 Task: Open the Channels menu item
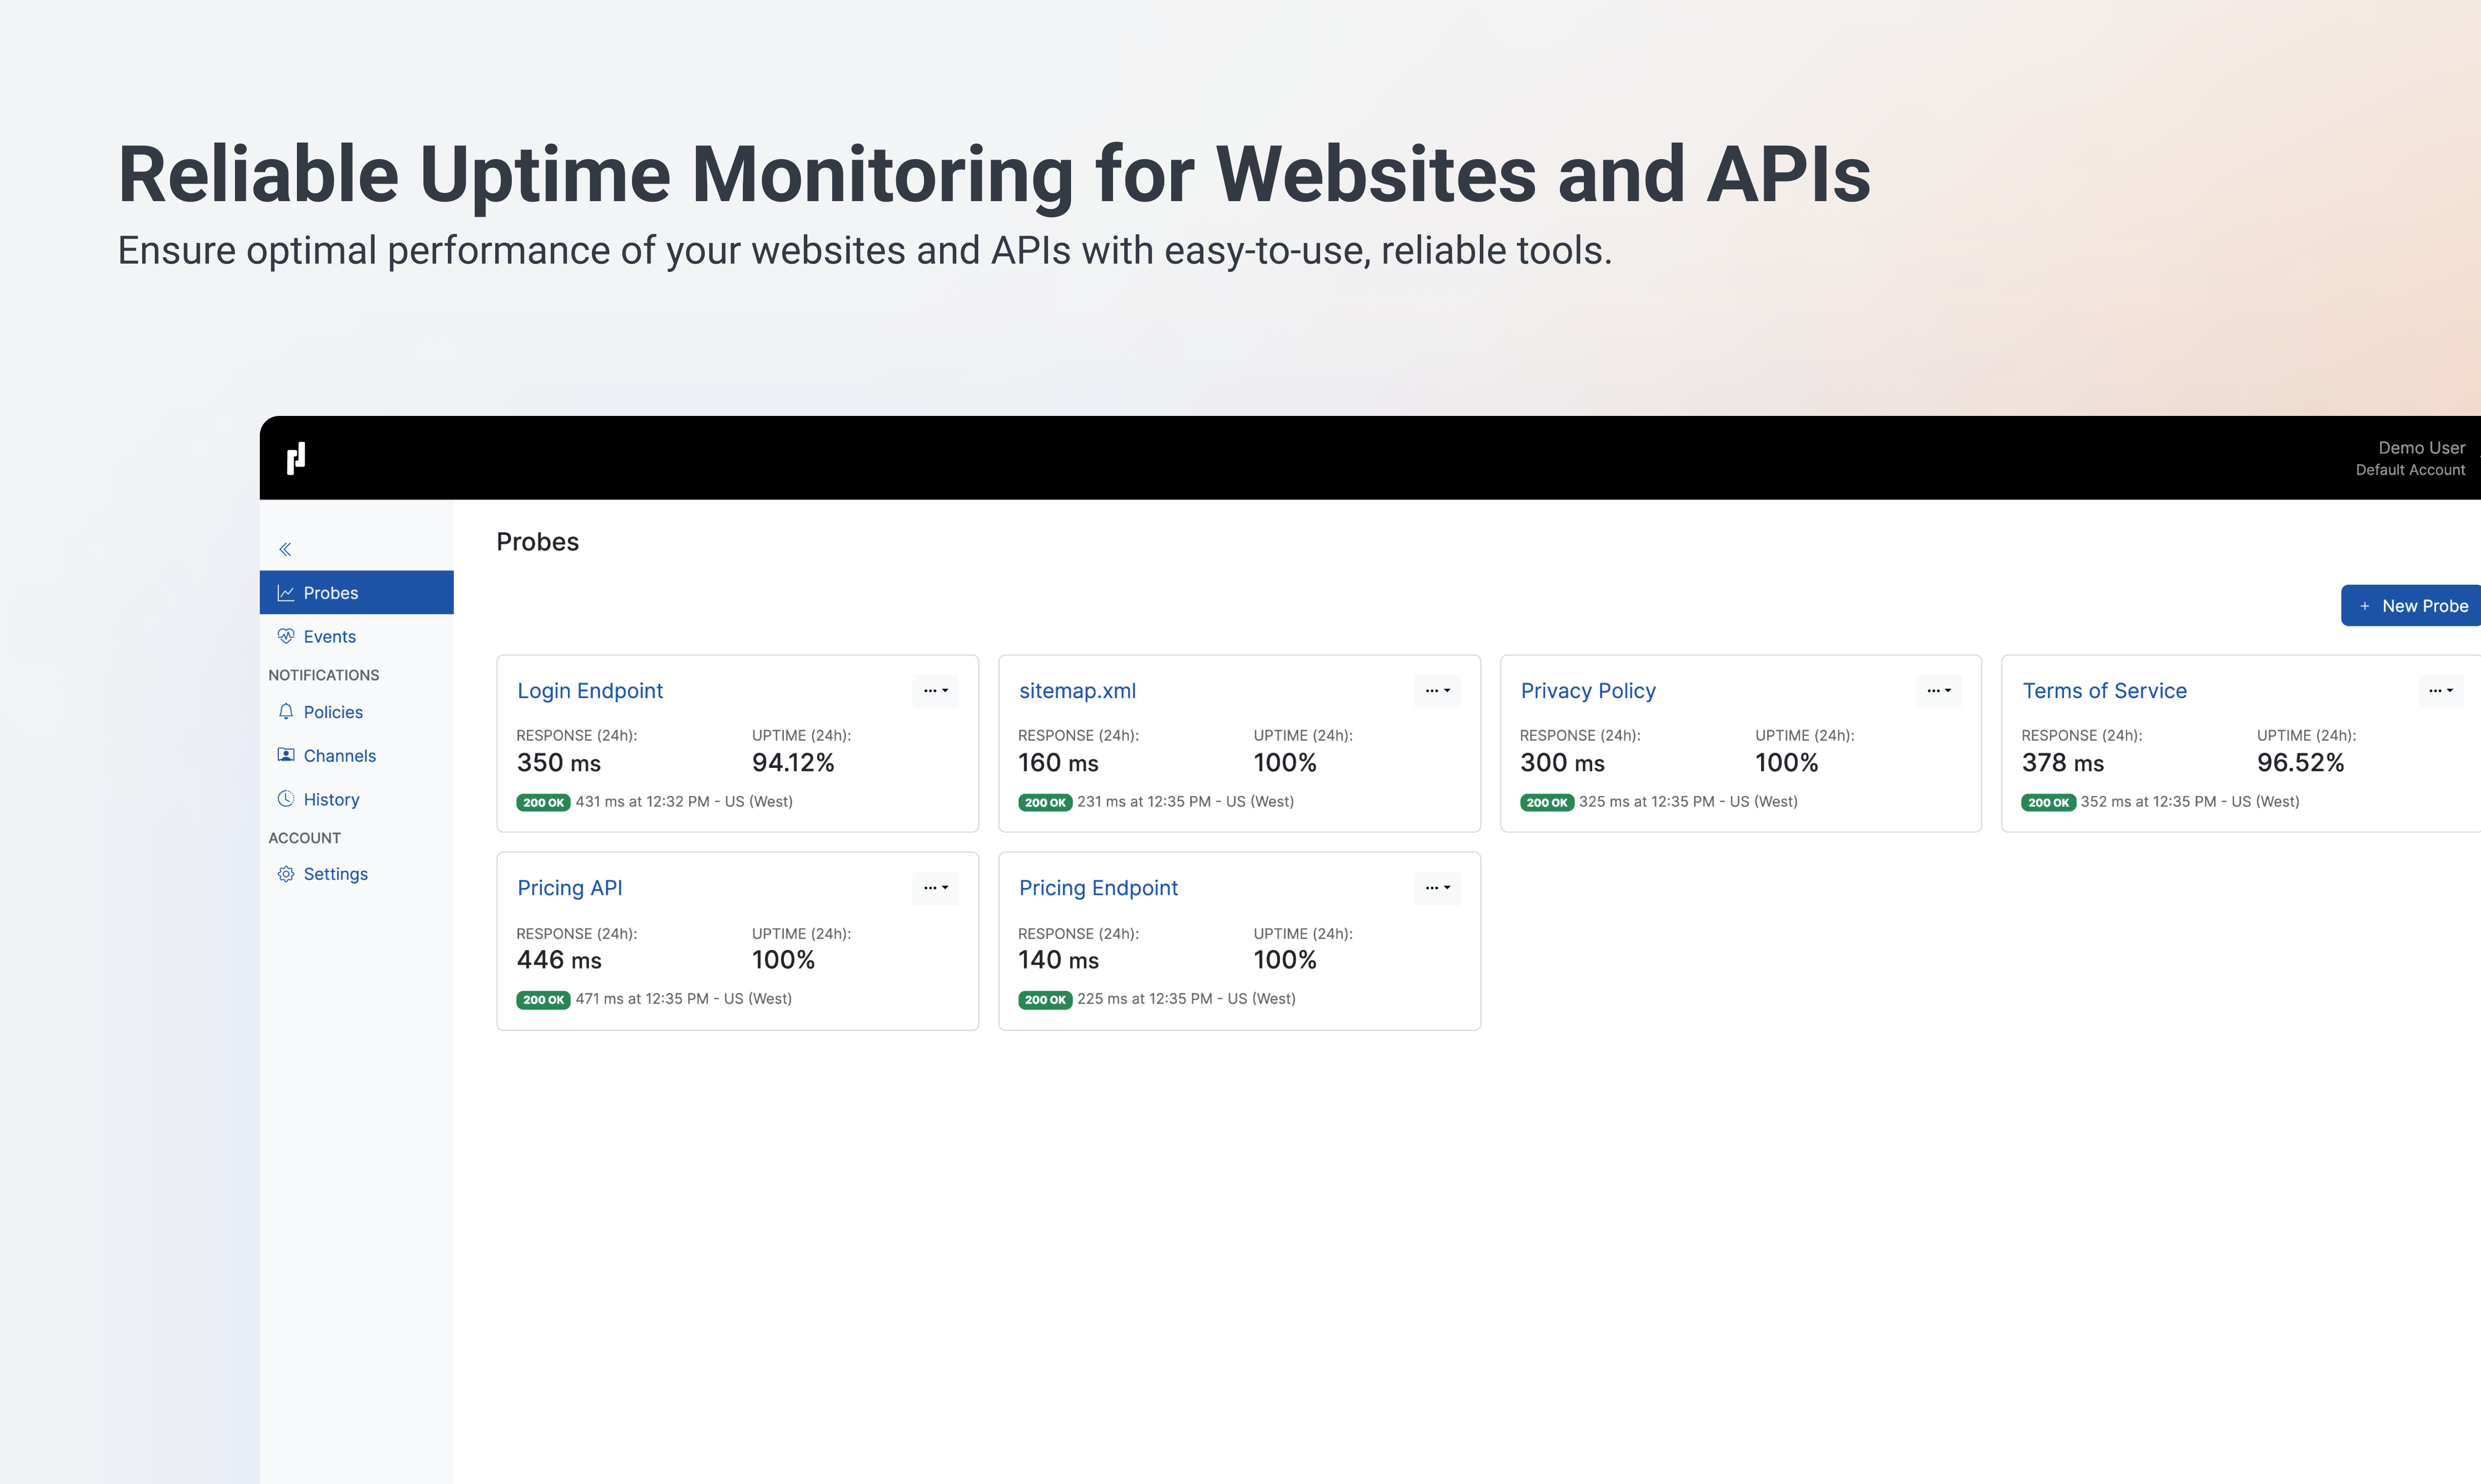[339, 756]
